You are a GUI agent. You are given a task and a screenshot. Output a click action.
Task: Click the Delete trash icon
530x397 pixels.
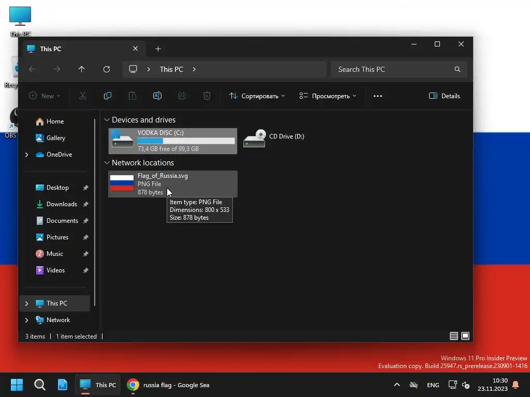click(x=207, y=96)
